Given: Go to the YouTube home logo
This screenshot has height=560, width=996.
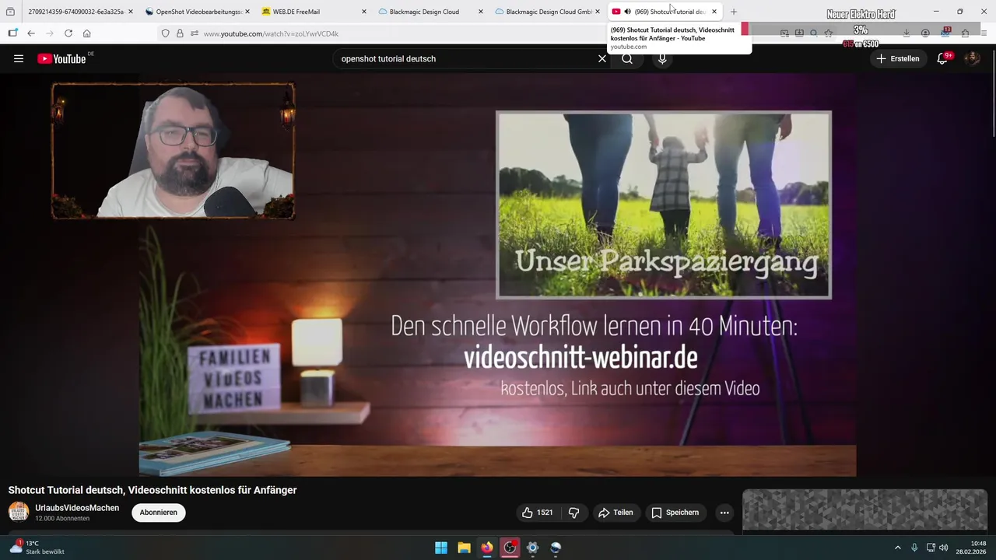Looking at the screenshot, I should (62, 58).
